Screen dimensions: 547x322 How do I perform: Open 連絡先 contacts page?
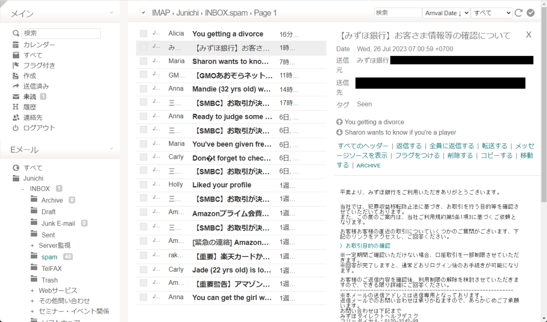33,118
